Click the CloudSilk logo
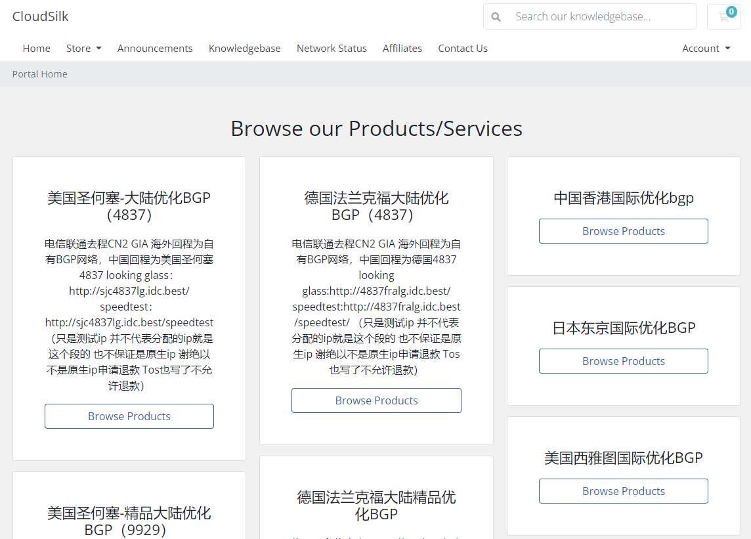Image resolution: width=751 pixels, height=539 pixels. click(41, 16)
